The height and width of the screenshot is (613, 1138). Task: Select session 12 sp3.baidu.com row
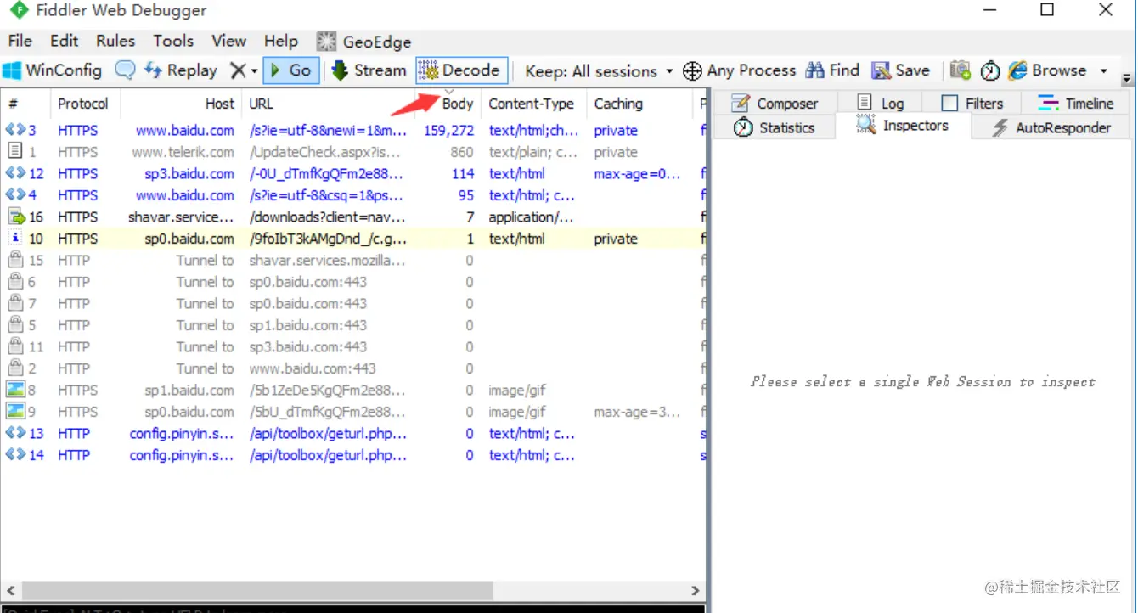coord(353,174)
